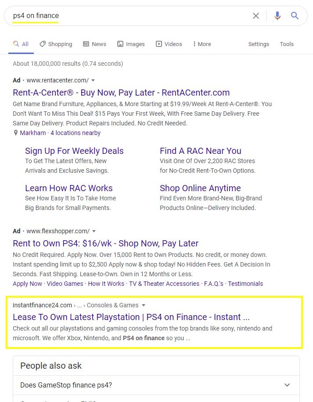
Task: Start voice search with microphone icon
Action: tap(277, 16)
